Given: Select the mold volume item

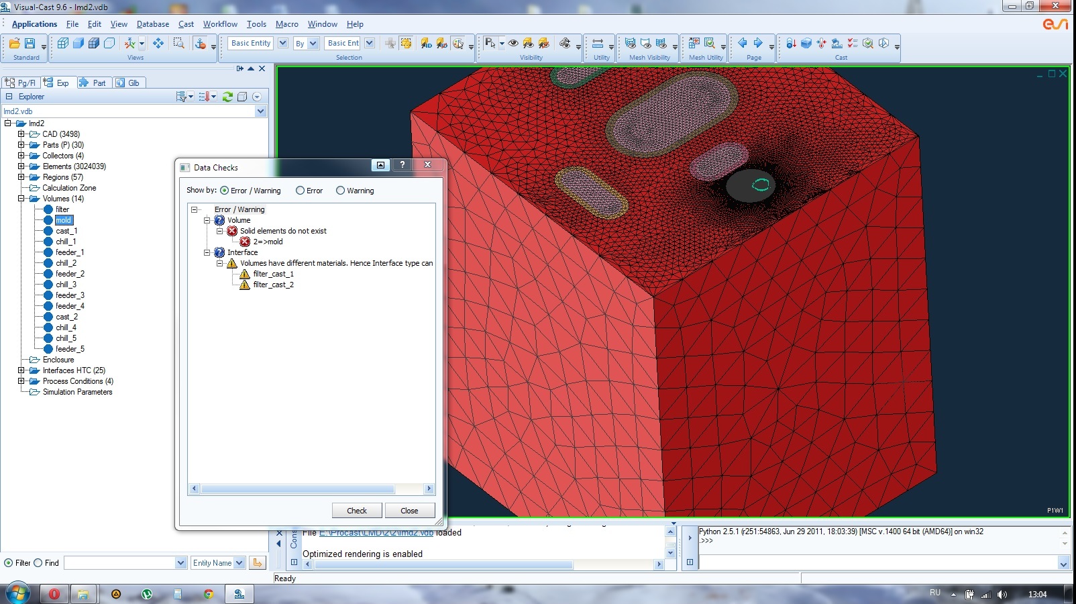Looking at the screenshot, I should point(64,220).
